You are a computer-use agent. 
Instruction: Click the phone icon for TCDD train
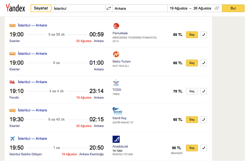(x=203, y=91)
